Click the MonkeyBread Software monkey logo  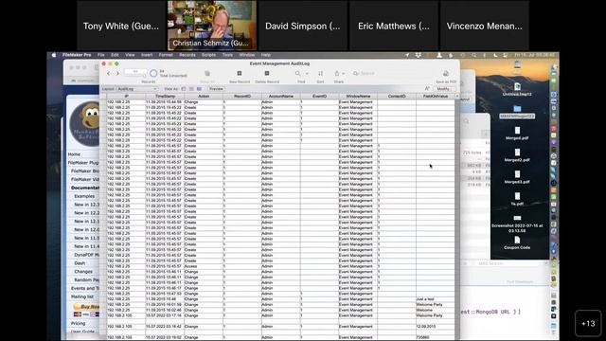click(x=84, y=124)
